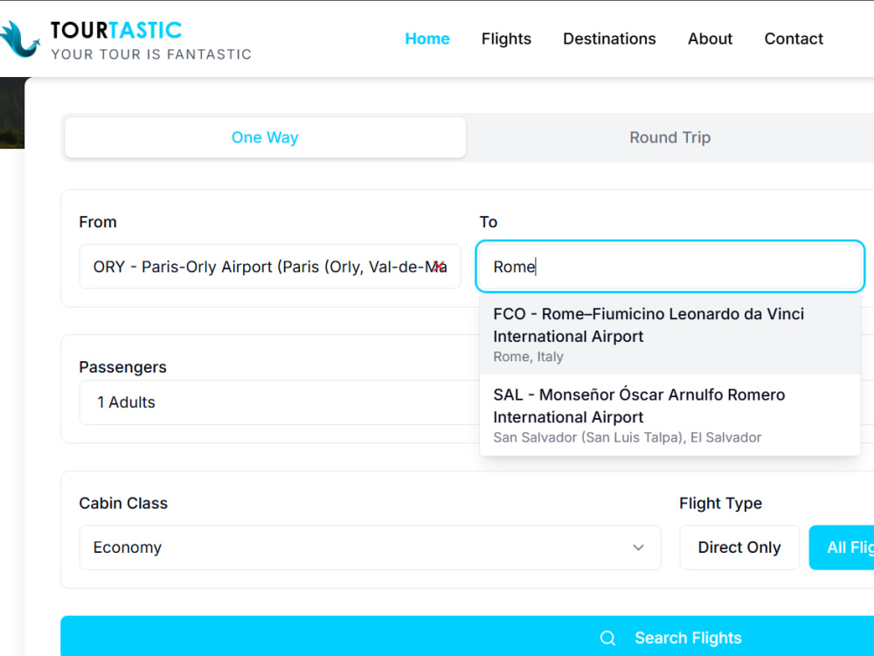
Task: Click the Tourtastic bird logo icon
Action: point(20,39)
